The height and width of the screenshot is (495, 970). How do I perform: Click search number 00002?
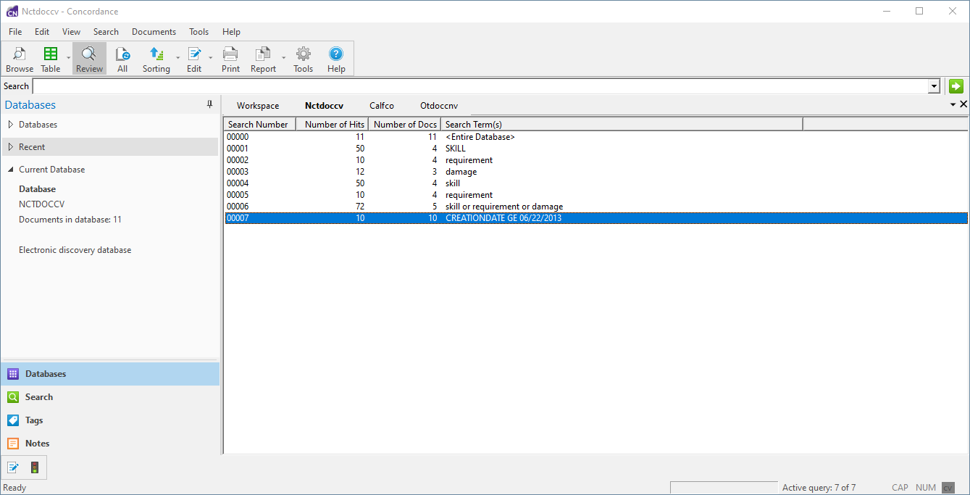pos(238,160)
